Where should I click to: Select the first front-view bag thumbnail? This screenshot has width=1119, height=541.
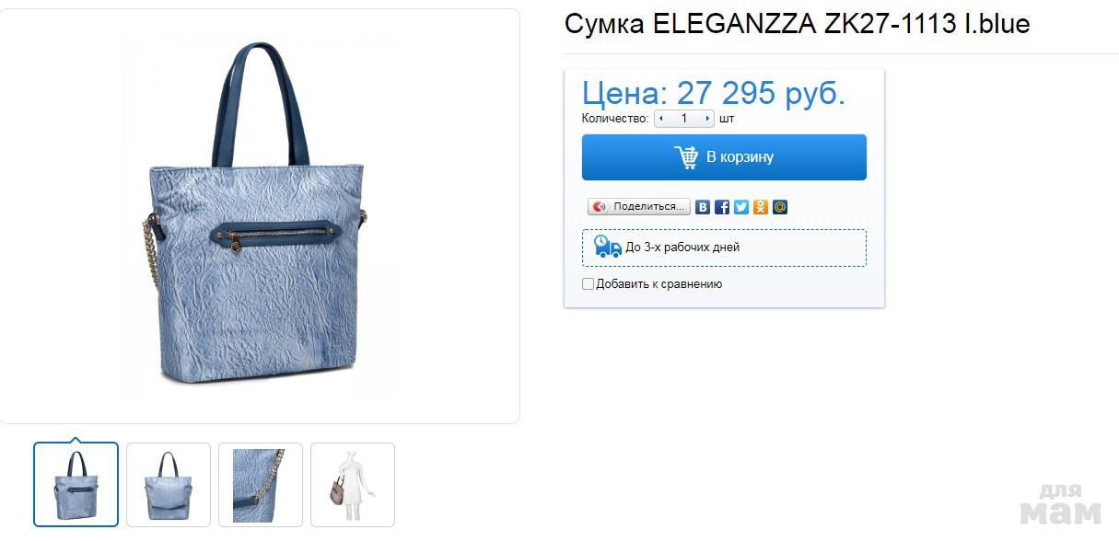point(76,484)
